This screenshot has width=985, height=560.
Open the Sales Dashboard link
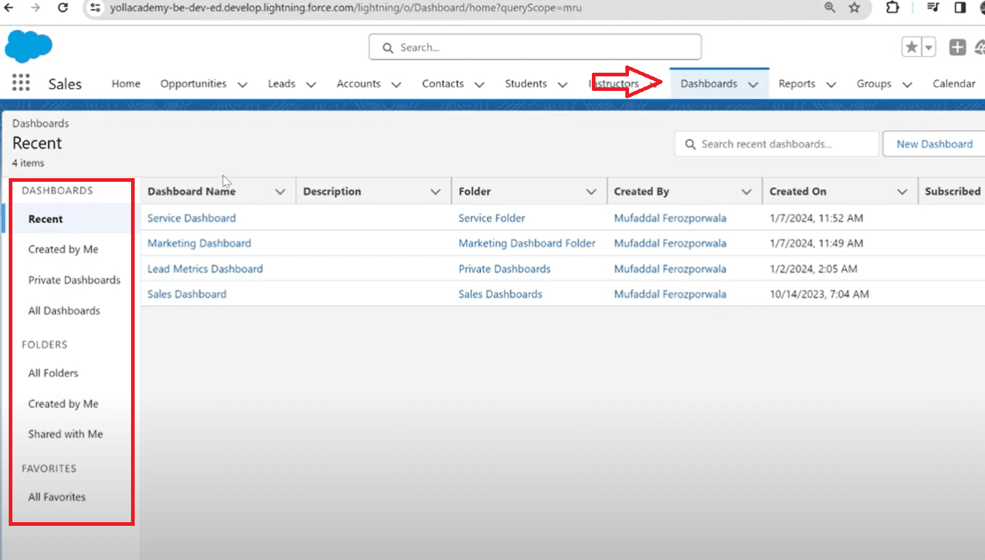(186, 294)
